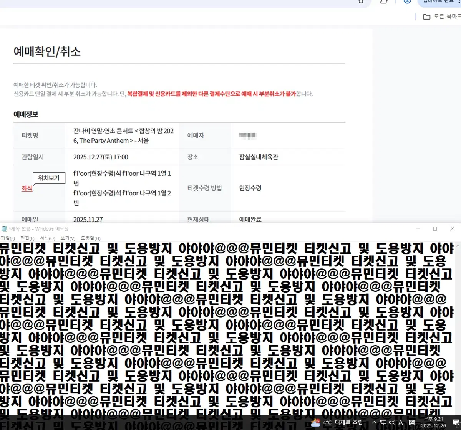Open the 도움말(H) menu in Notepad
The width and height of the screenshot is (461, 430).
click(91, 238)
